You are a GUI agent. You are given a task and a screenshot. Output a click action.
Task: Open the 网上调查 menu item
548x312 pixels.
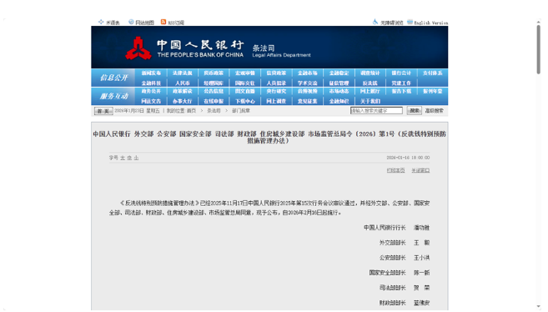pos(276,101)
